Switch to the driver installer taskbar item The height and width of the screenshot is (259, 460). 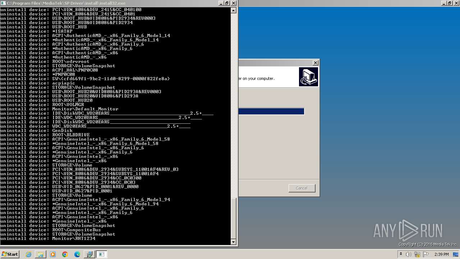(x=89, y=254)
